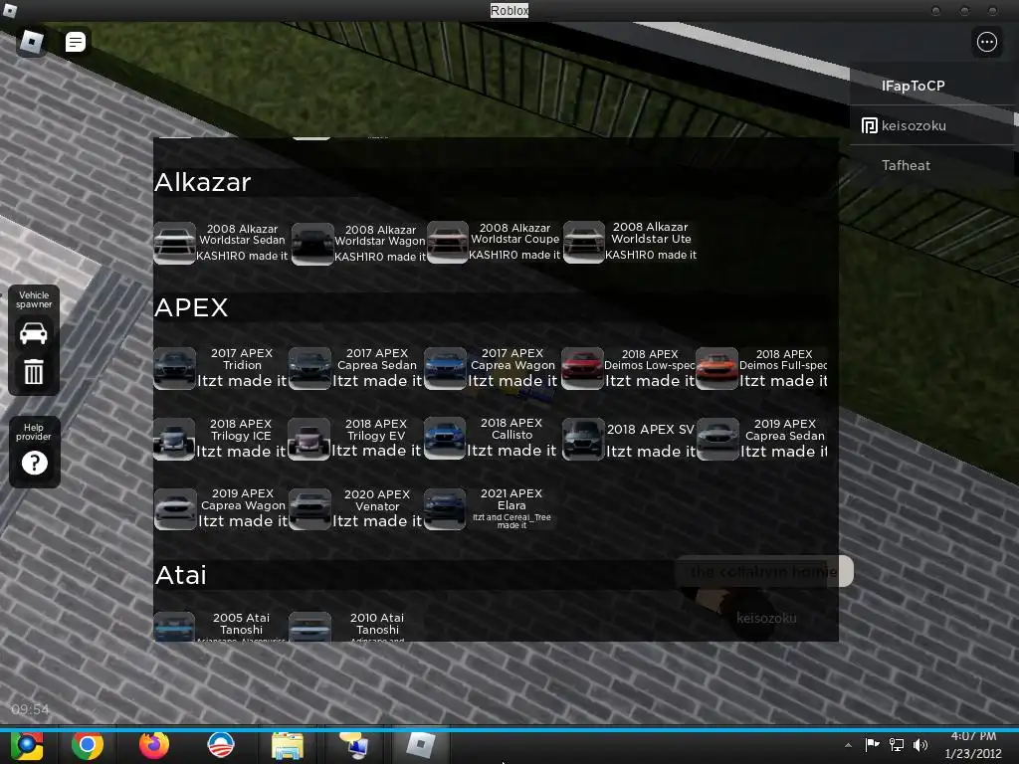Choose the 2020 APEX Venator car icon
Viewport: 1019px width, 764px height.
[310, 509]
